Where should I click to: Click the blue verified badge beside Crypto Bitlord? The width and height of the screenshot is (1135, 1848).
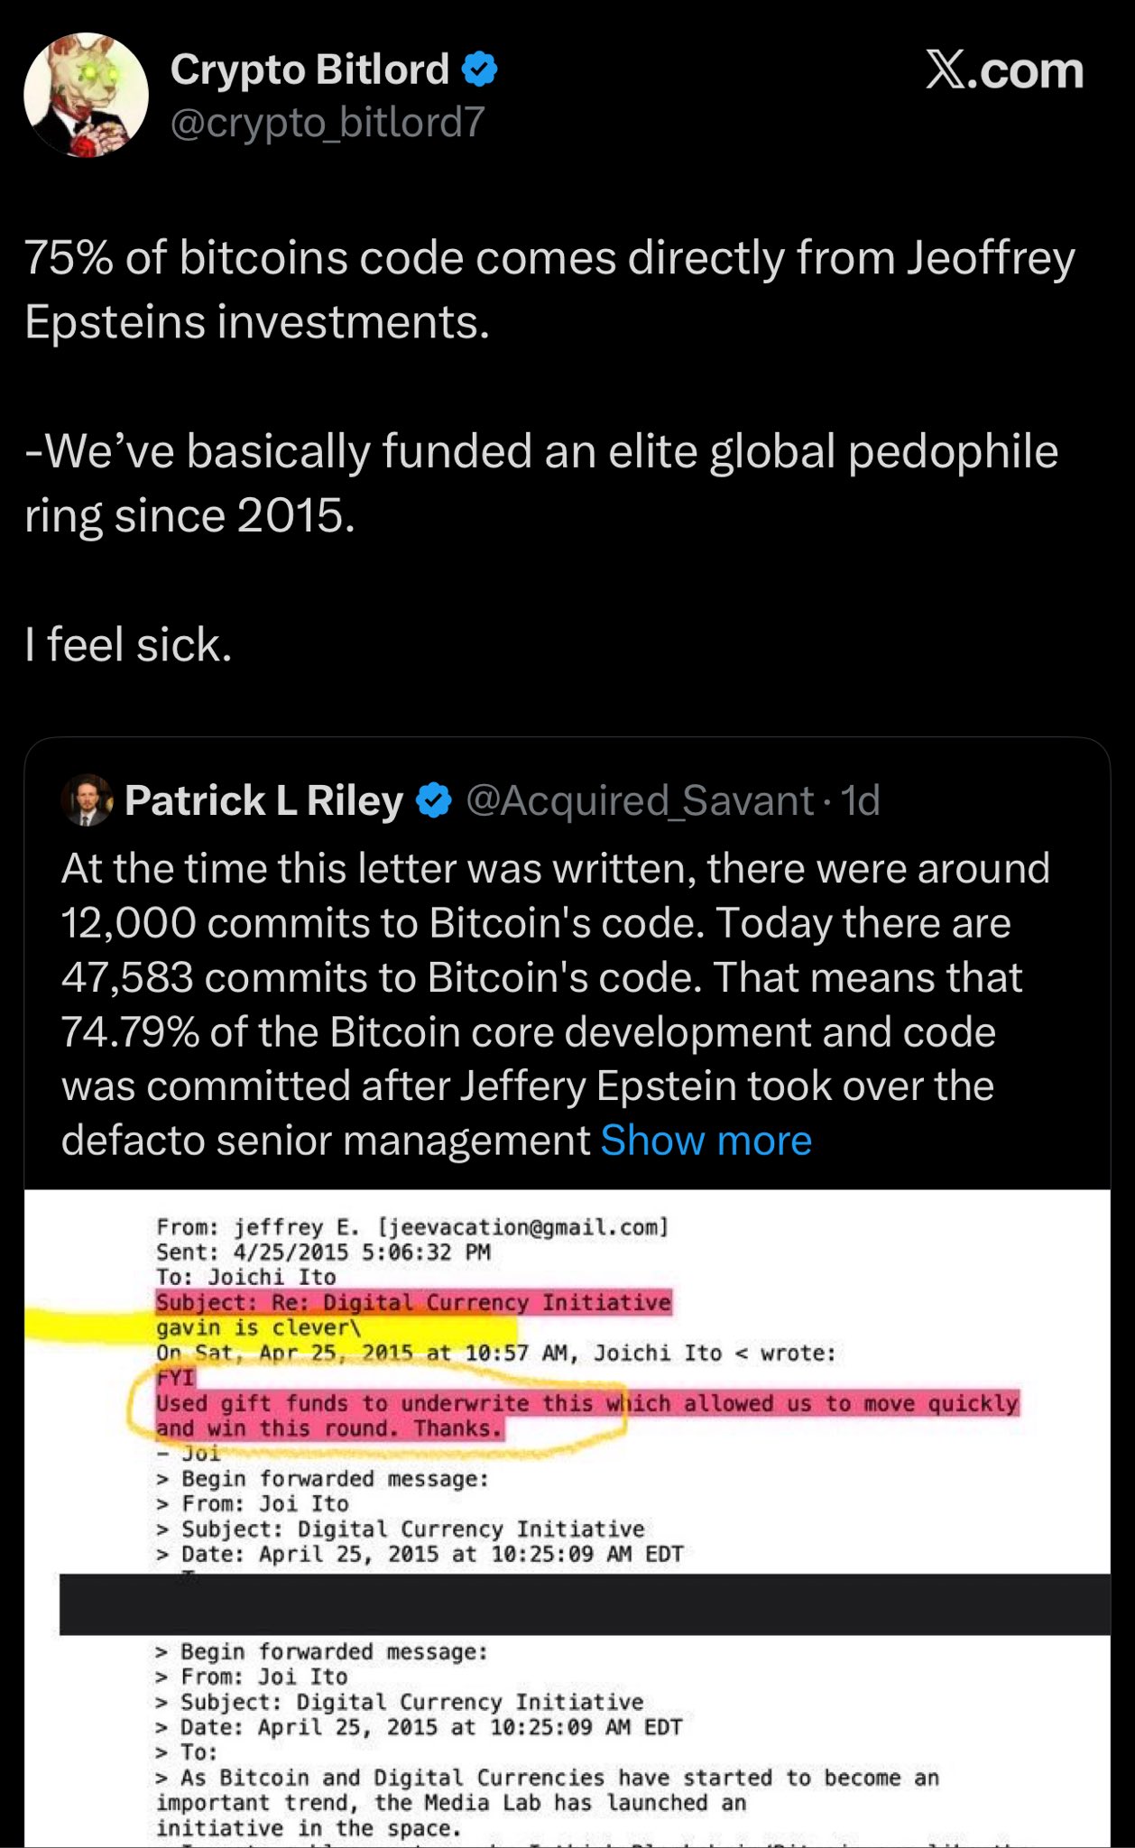point(479,69)
